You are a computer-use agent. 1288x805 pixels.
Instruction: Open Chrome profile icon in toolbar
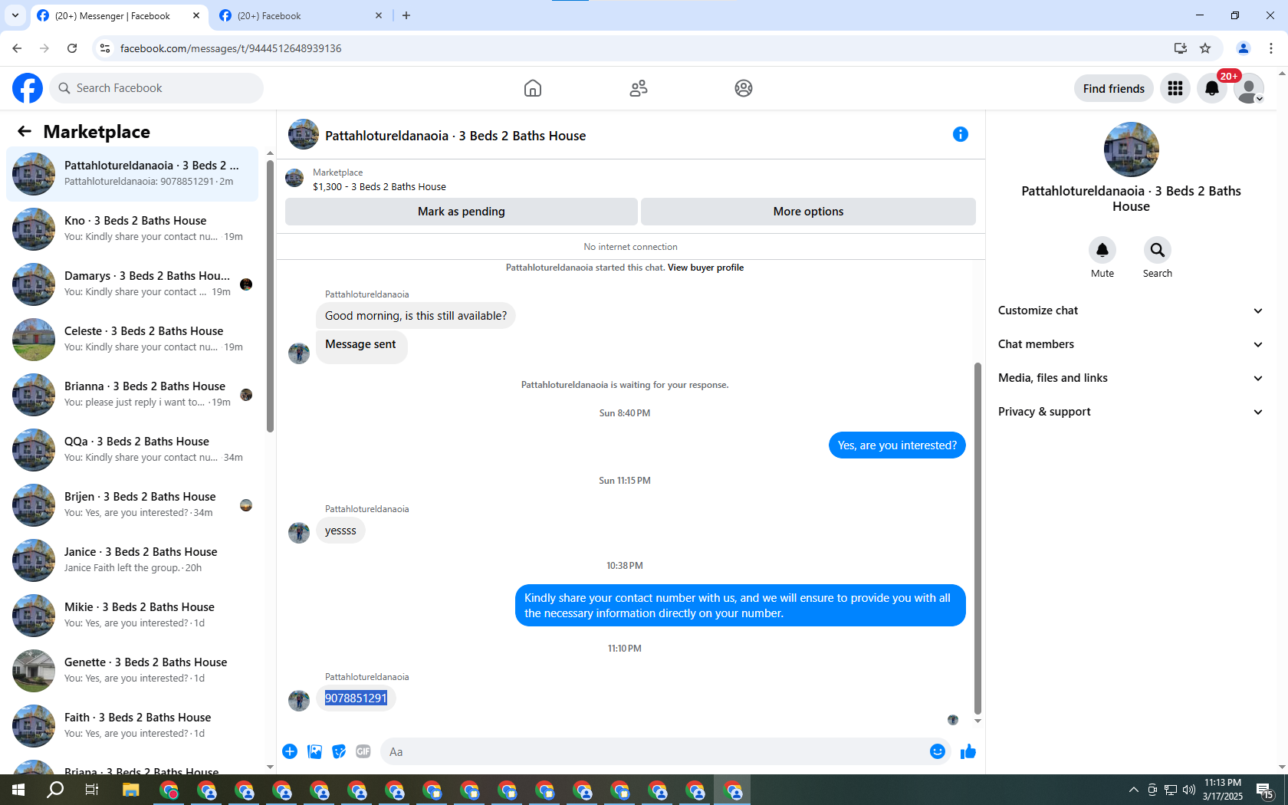click(1244, 48)
